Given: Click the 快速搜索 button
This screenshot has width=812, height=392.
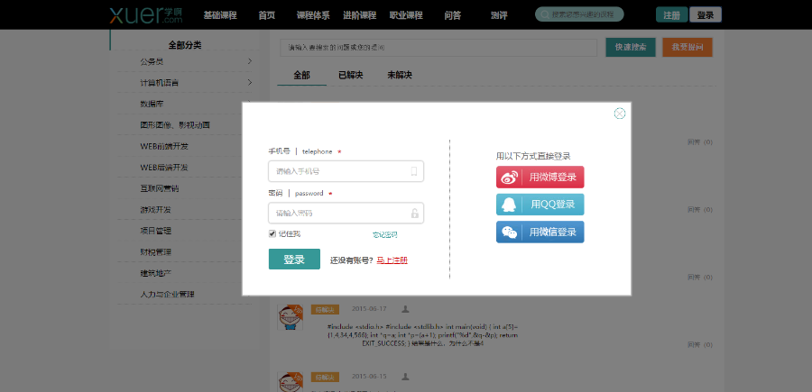Looking at the screenshot, I should [x=631, y=47].
